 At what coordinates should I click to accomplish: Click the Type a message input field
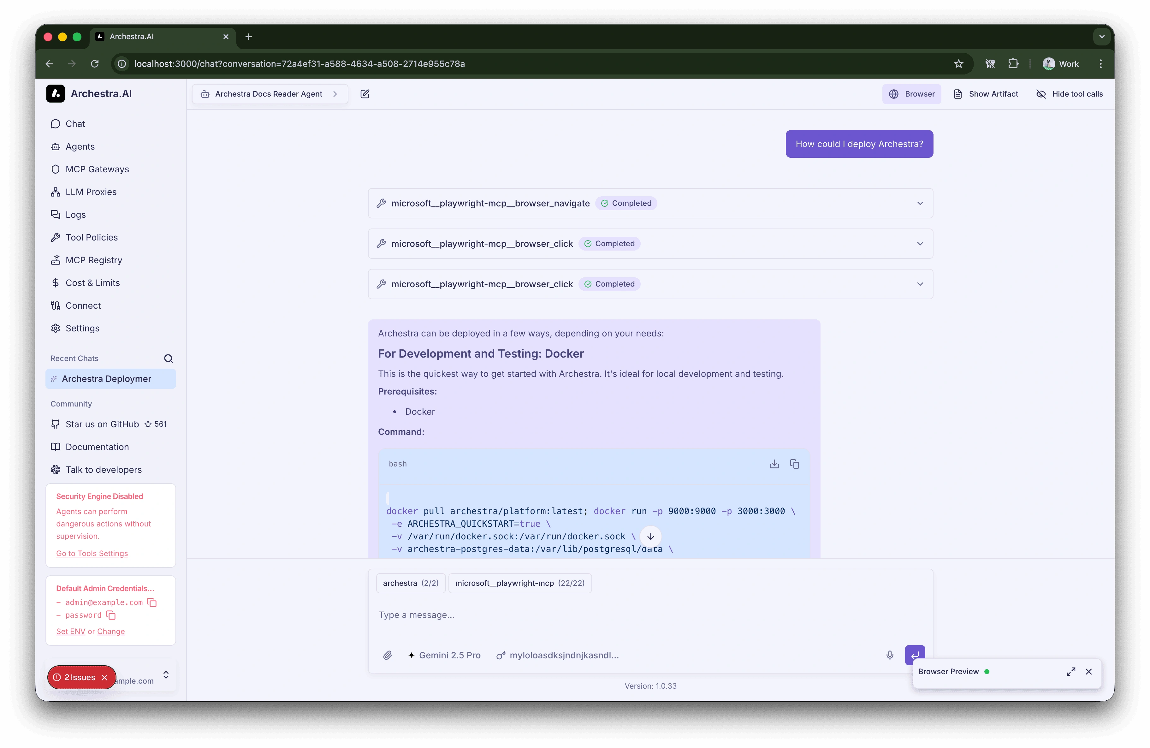click(x=531, y=614)
